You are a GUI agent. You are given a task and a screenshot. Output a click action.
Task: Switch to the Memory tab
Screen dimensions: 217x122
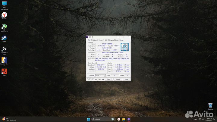pos(101,40)
